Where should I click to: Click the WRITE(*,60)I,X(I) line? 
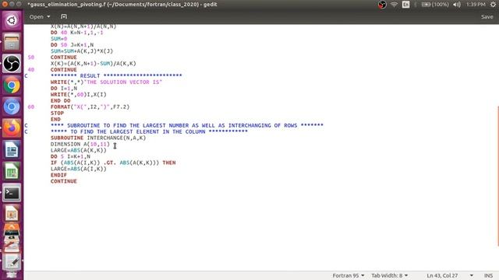click(x=78, y=95)
